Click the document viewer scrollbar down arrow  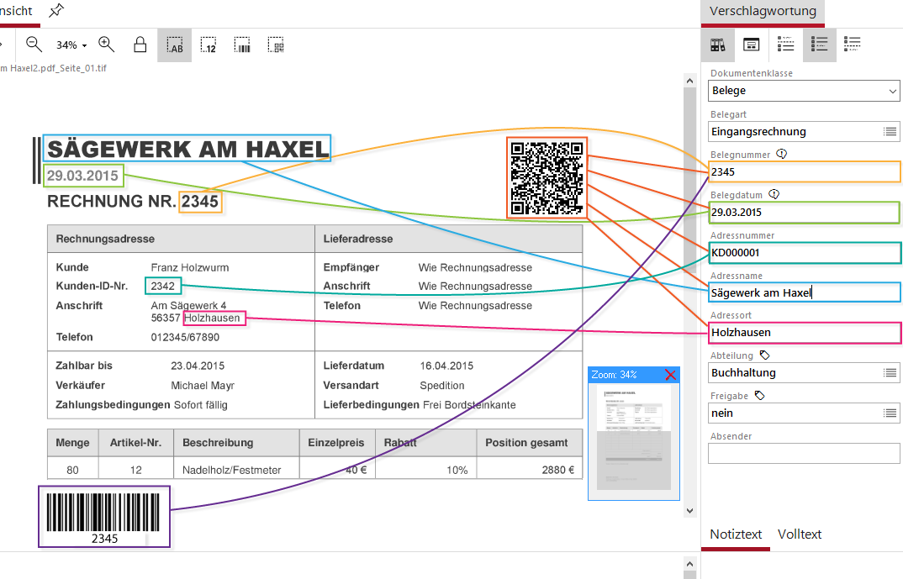(x=689, y=510)
